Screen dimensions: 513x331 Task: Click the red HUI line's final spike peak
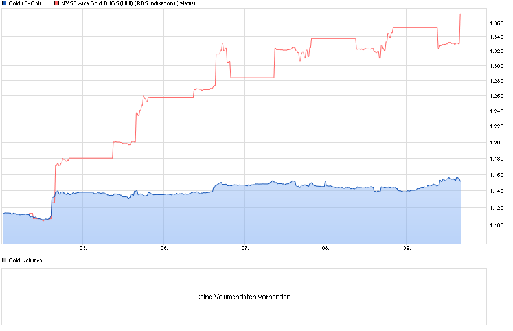(x=461, y=14)
